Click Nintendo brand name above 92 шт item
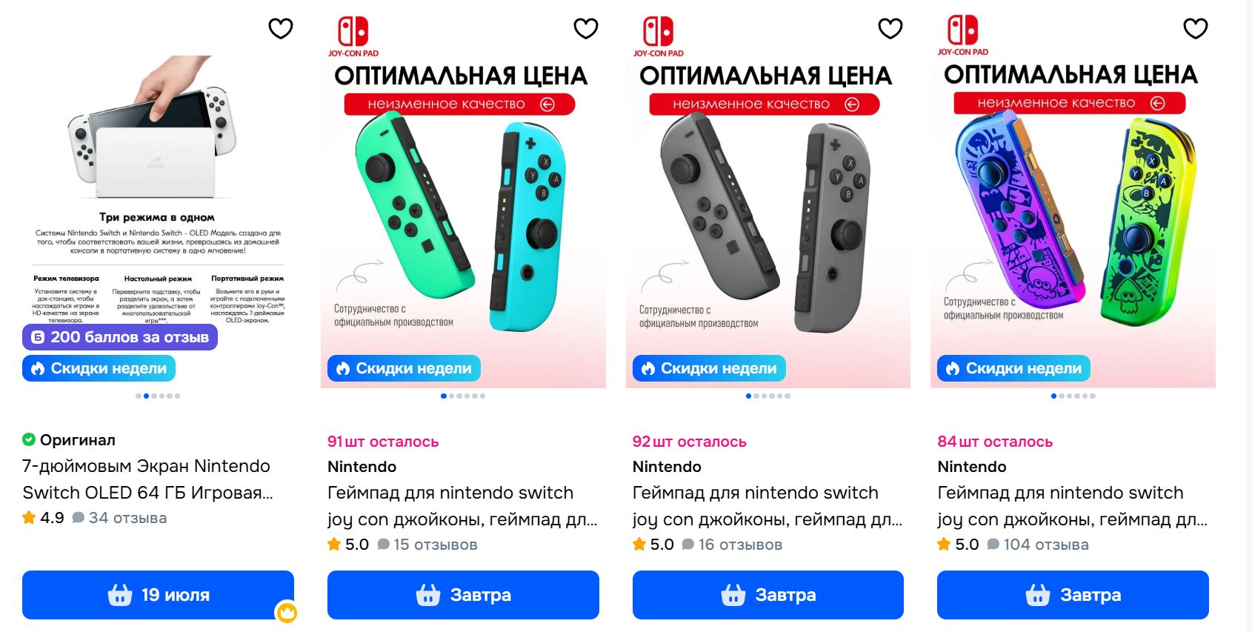The height and width of the screenshot is (632, 1252). 667,467
